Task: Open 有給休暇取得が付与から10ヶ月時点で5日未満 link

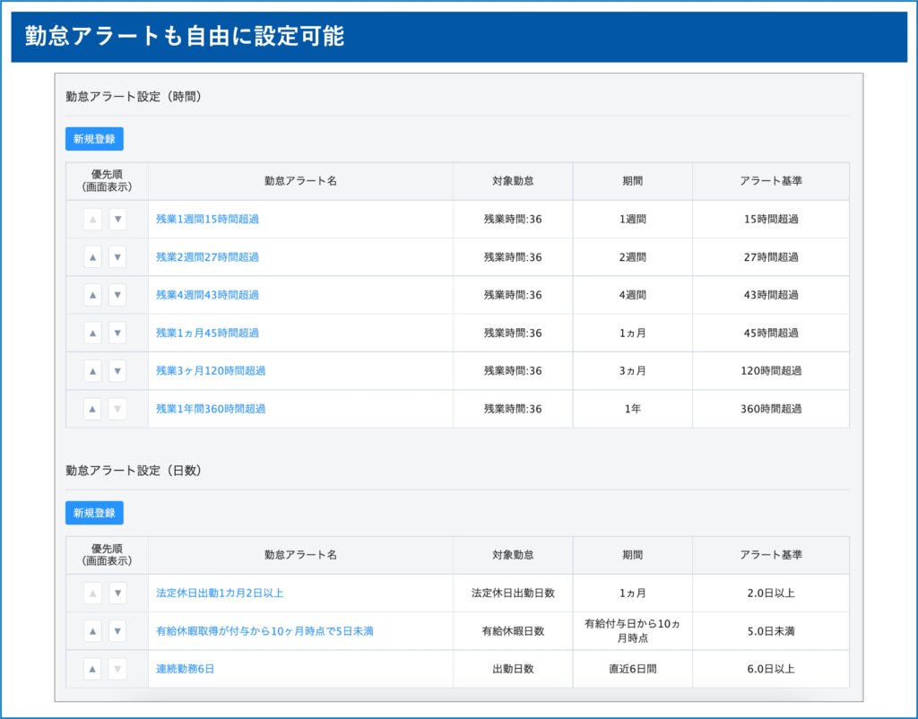Action: (x=264, y=631)
